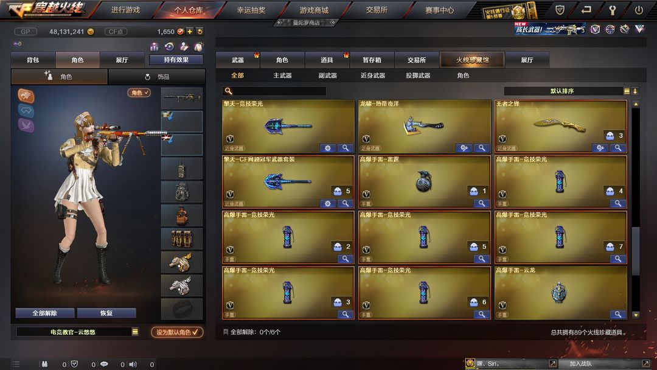Expand the 电竞教官-云悠悠 character list
Viewport: 657px width, 370px height.
(x=135, y=332)
